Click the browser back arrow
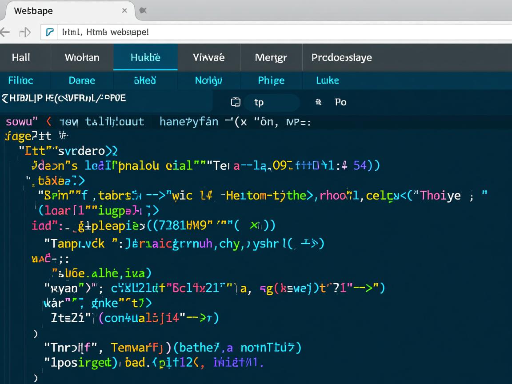The height and width of the screenshot is (384, 512). click(5, 32)
